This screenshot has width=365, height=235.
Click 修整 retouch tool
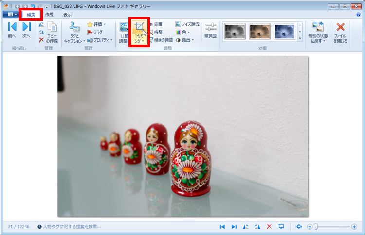(x=156, y=32)
